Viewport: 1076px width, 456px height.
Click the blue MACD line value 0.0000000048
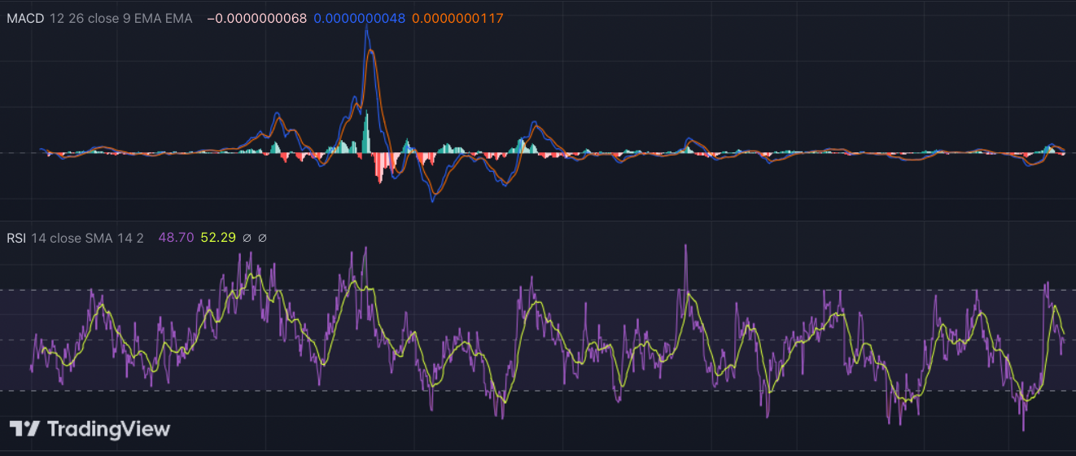coord(359,18)
